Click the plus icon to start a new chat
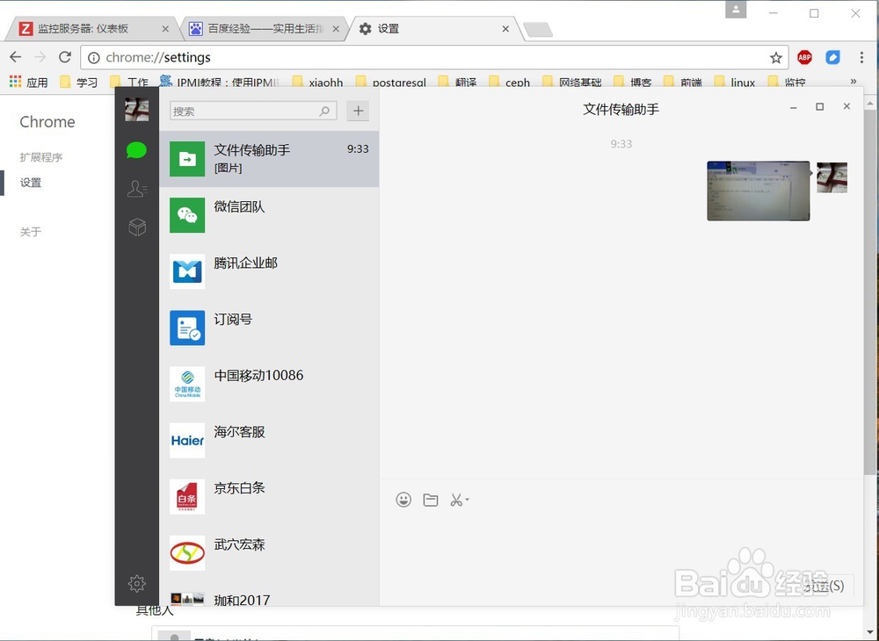The image size is (879, 641). (358, 111)
